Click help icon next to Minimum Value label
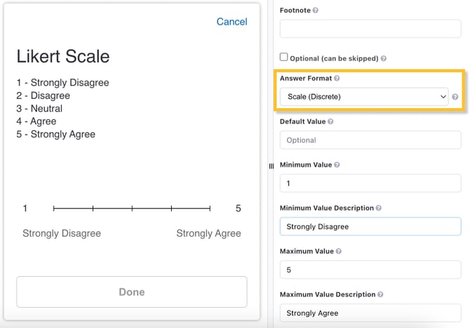The image size is (470, 328). (337, 165)
